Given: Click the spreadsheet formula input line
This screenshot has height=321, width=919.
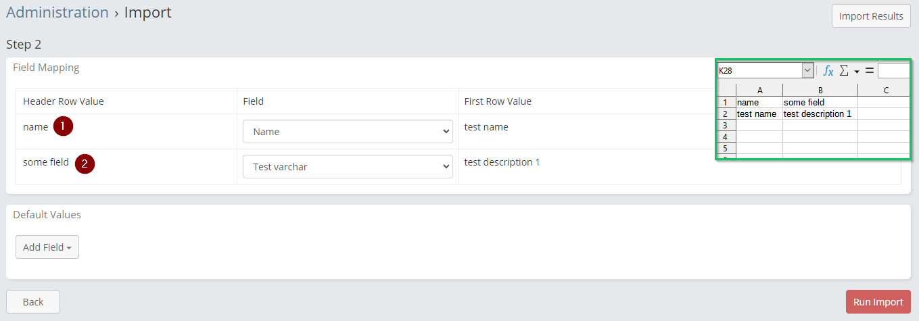Looking at the screenshot, I should [893, 70].
